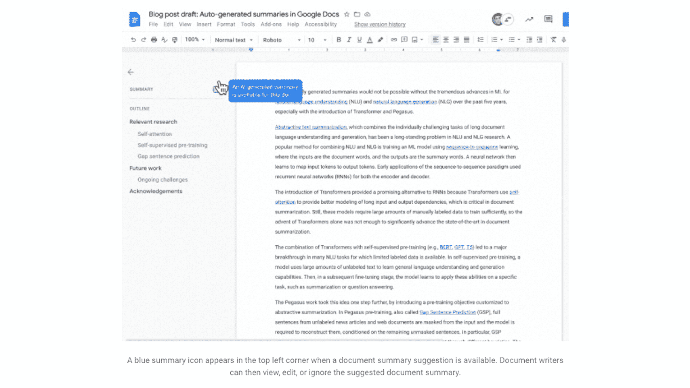
Task: Click the Google Docs home icon
Action: [134, 19]
